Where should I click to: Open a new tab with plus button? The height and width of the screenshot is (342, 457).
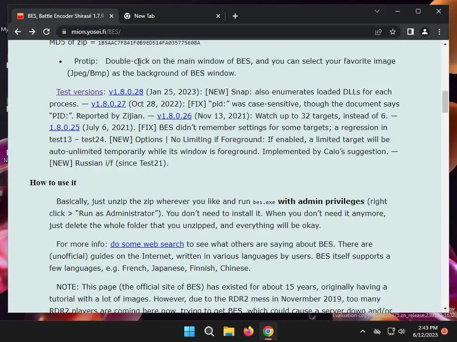pyautogui.click(x=235, y=16)
